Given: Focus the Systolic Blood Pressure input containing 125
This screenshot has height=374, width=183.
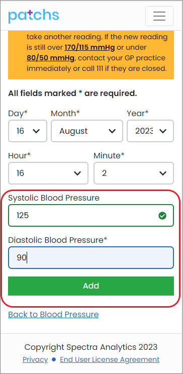Looking at the screenshot, I should [91, 215].
